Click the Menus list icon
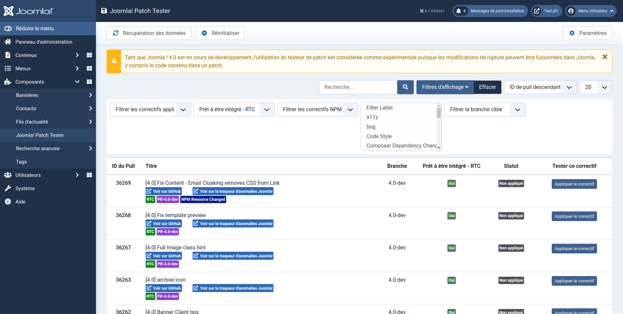Viewport: 623px width, 314px height. [x=8, y=69]
